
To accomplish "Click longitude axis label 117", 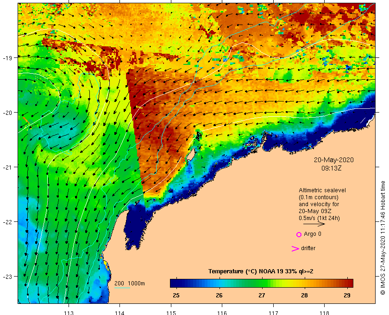I will [273, 313].
